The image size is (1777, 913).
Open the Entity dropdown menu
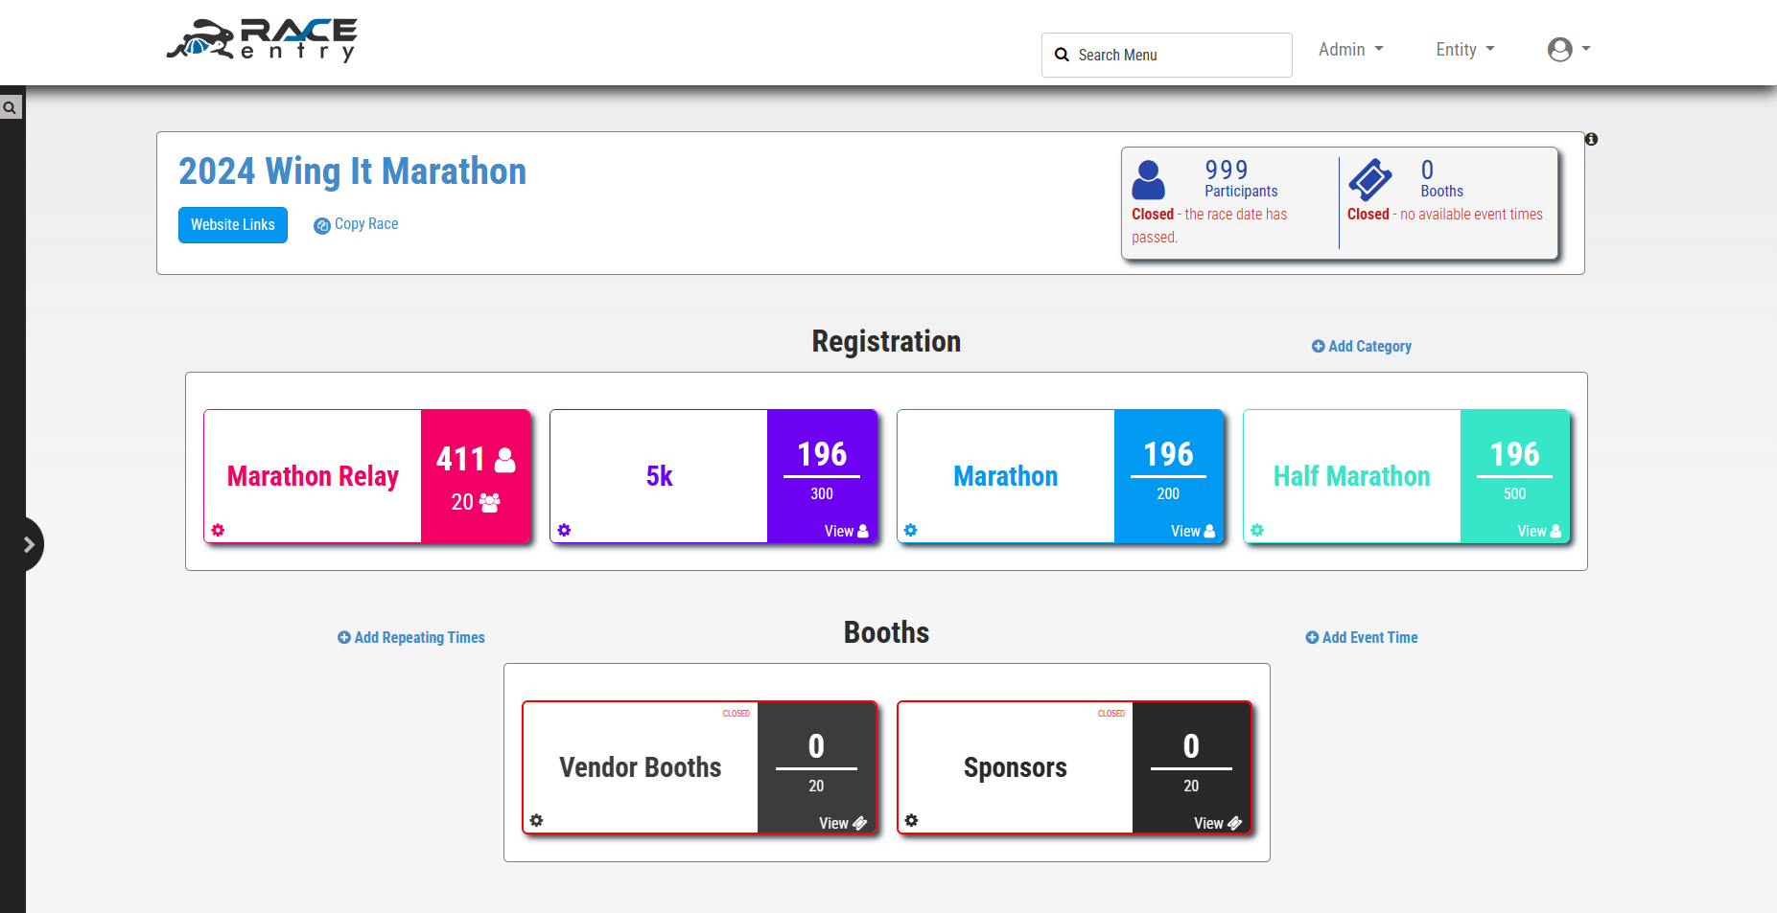click(x=1464, y=49)
